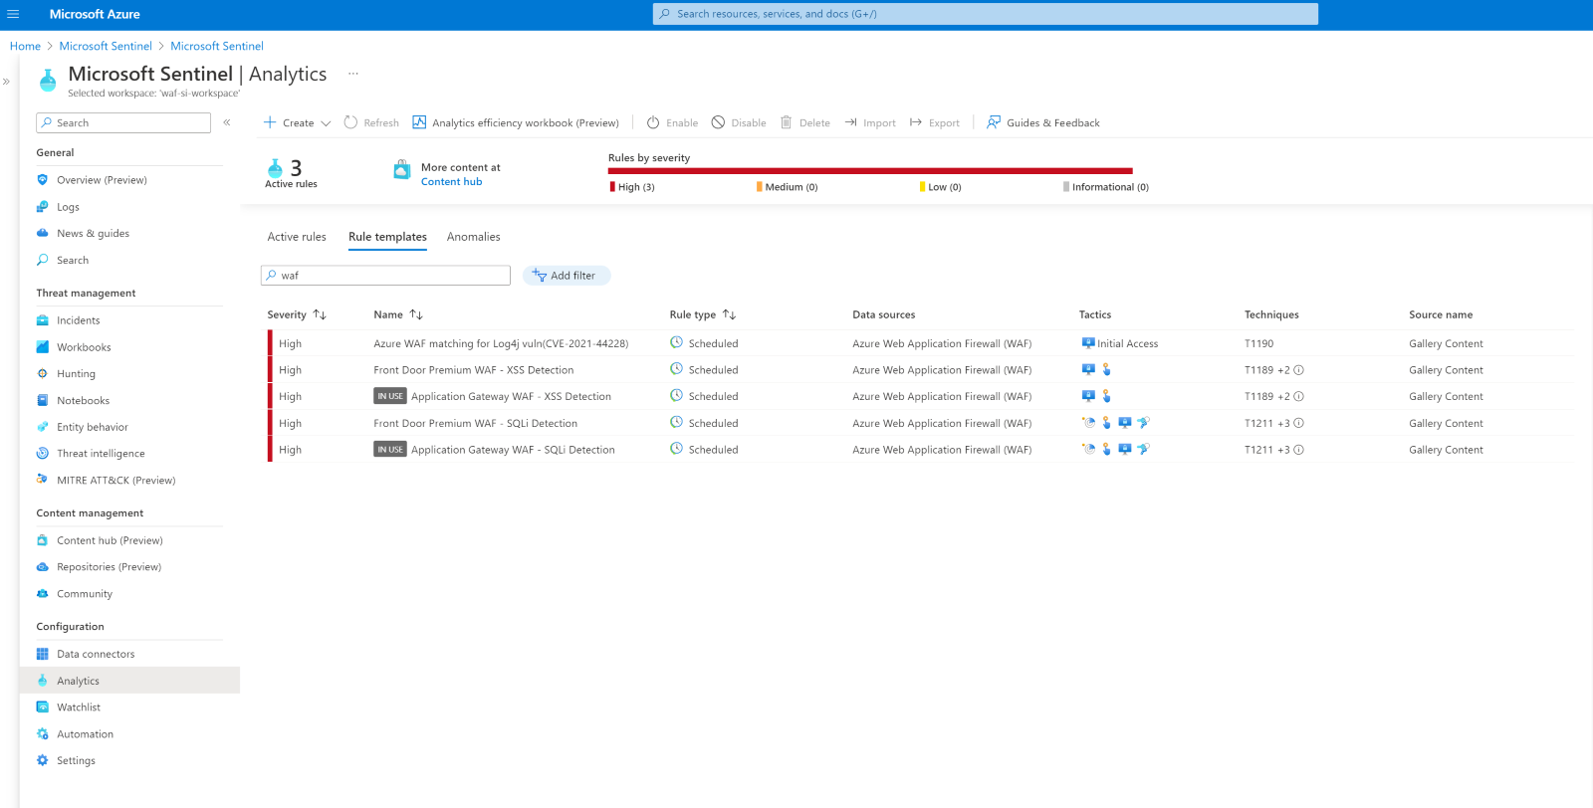Click the Content hub (Preview) sidebar icon
Image resolution: width=1593 pixels, height=808 pixels.
(42, 540)
